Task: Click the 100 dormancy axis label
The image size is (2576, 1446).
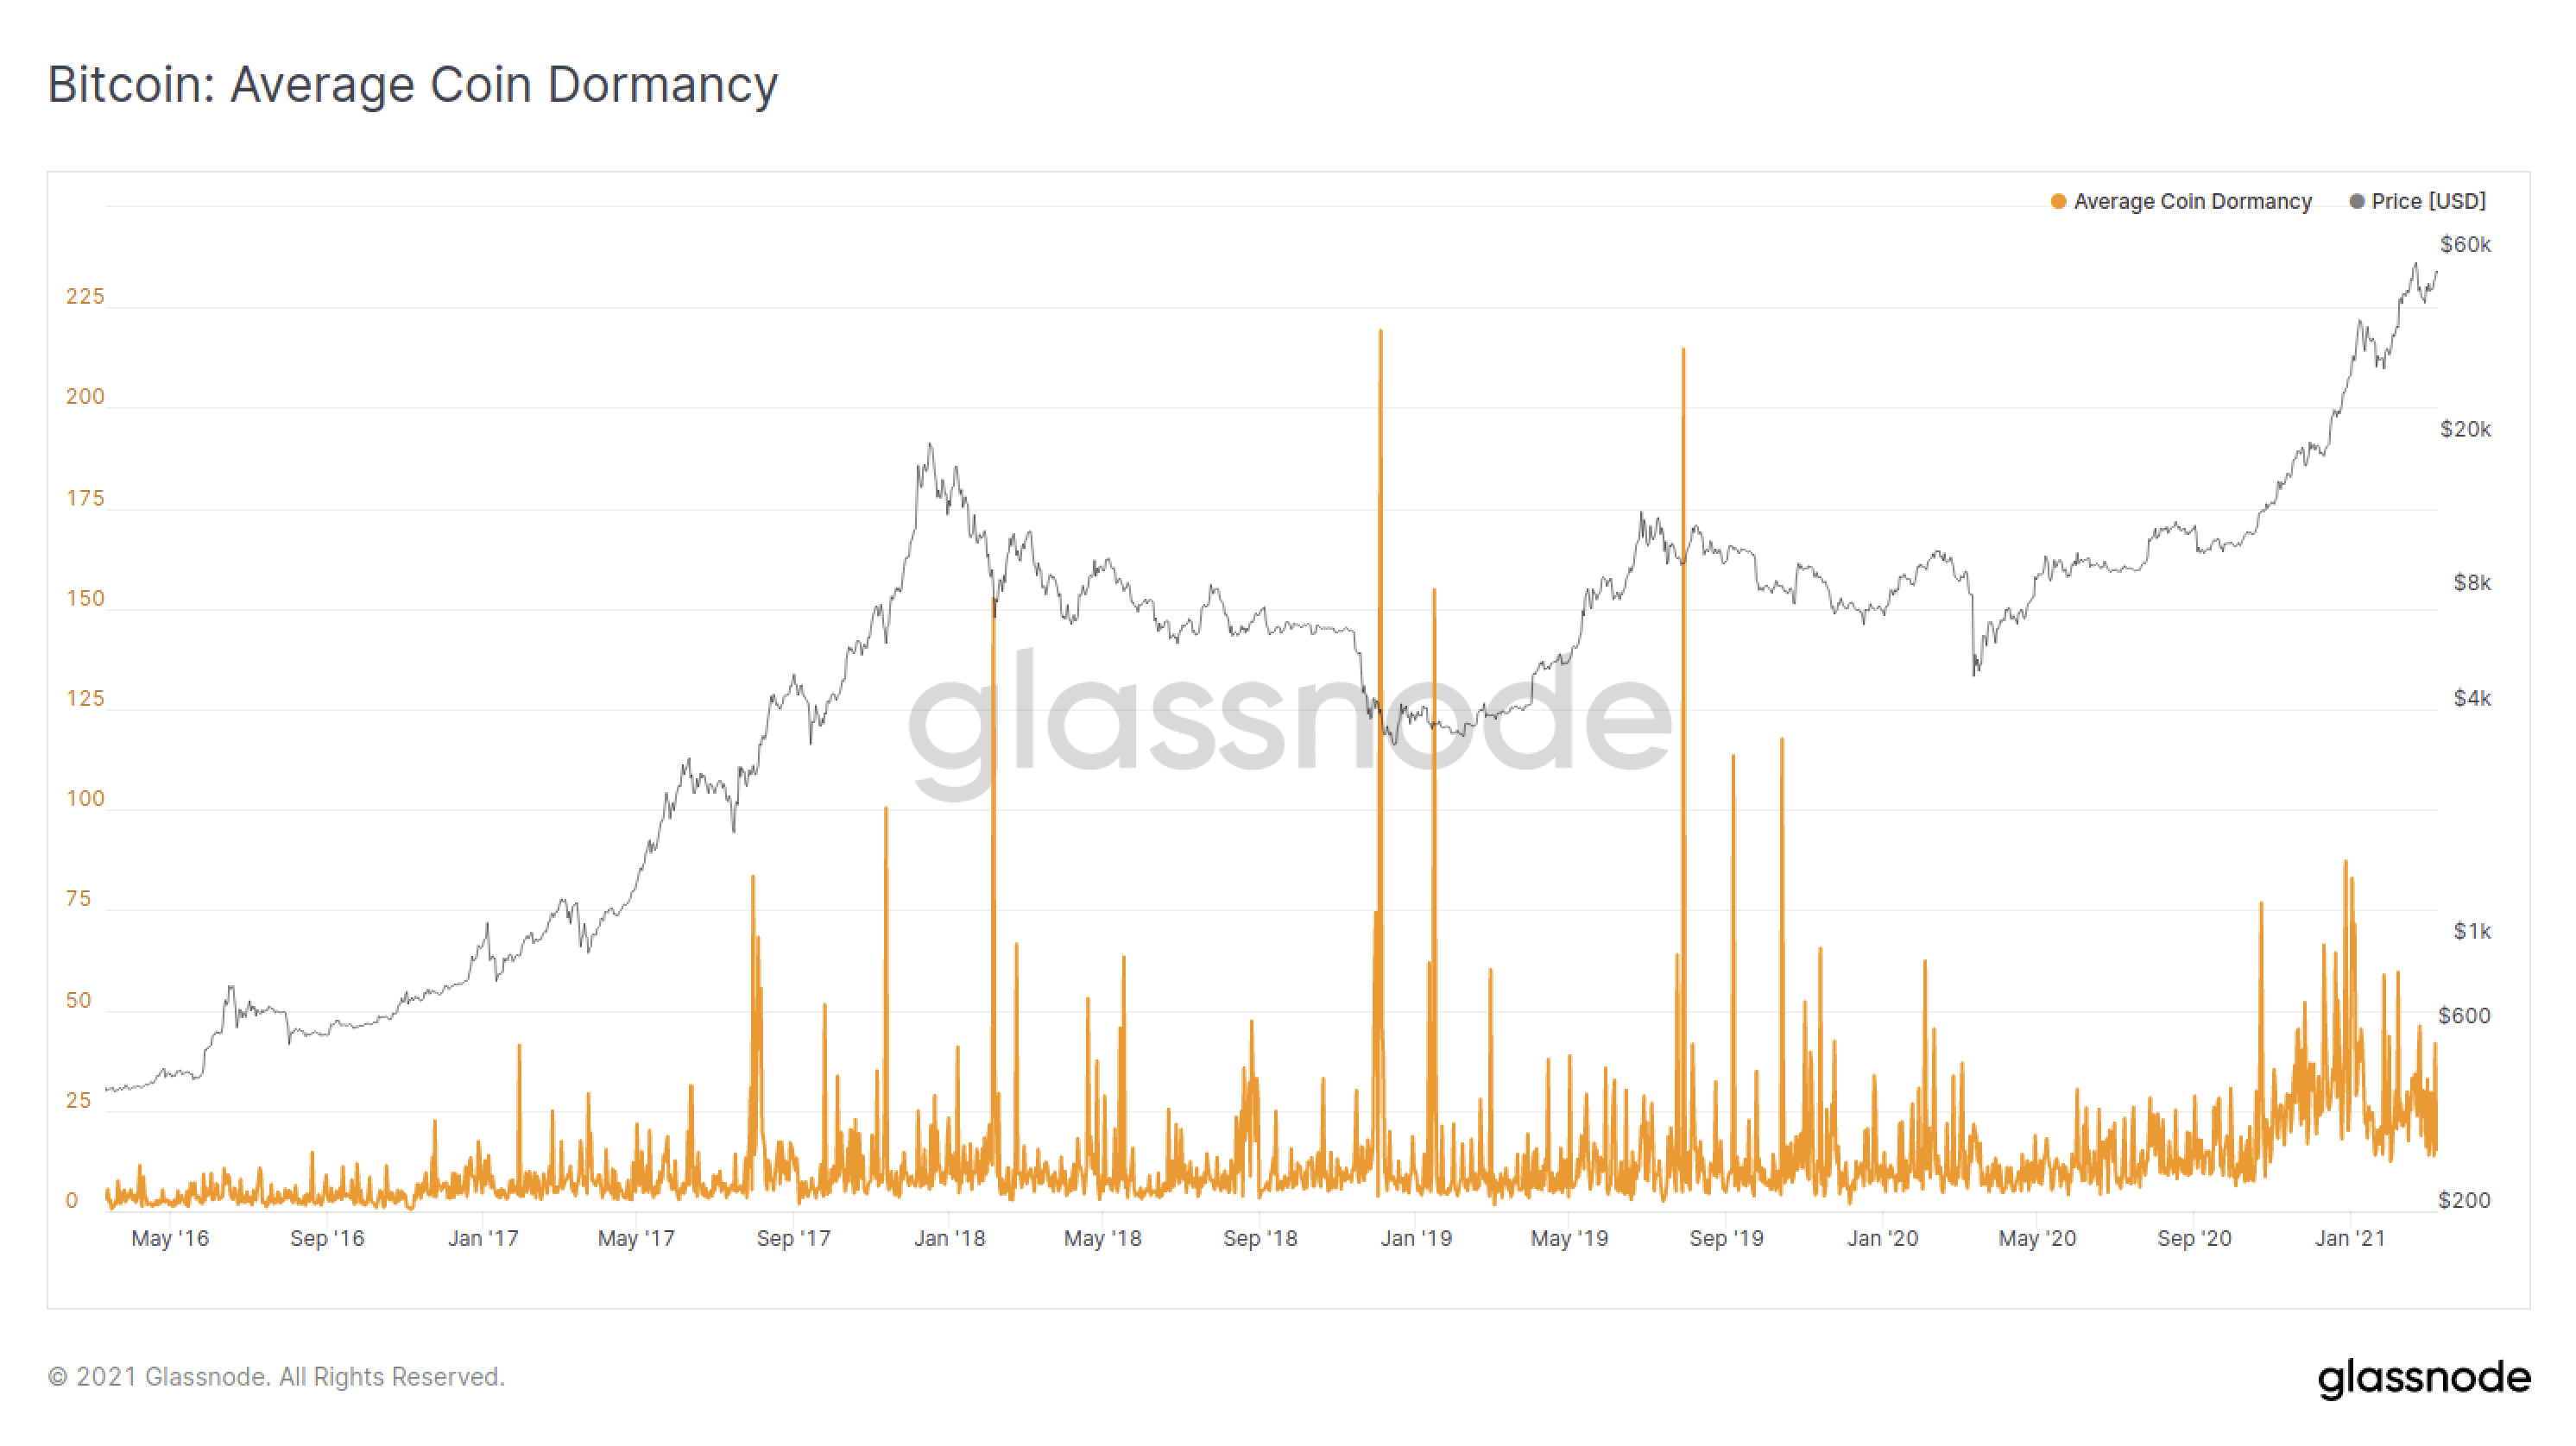Action: tap(85, 798)
